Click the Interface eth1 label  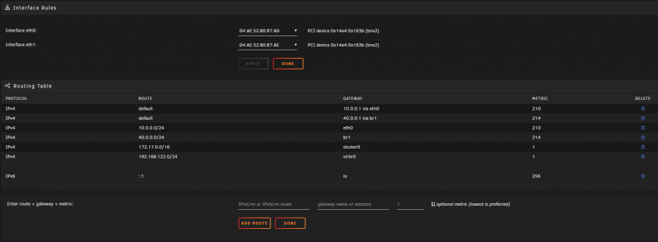[x=21, y=45]
